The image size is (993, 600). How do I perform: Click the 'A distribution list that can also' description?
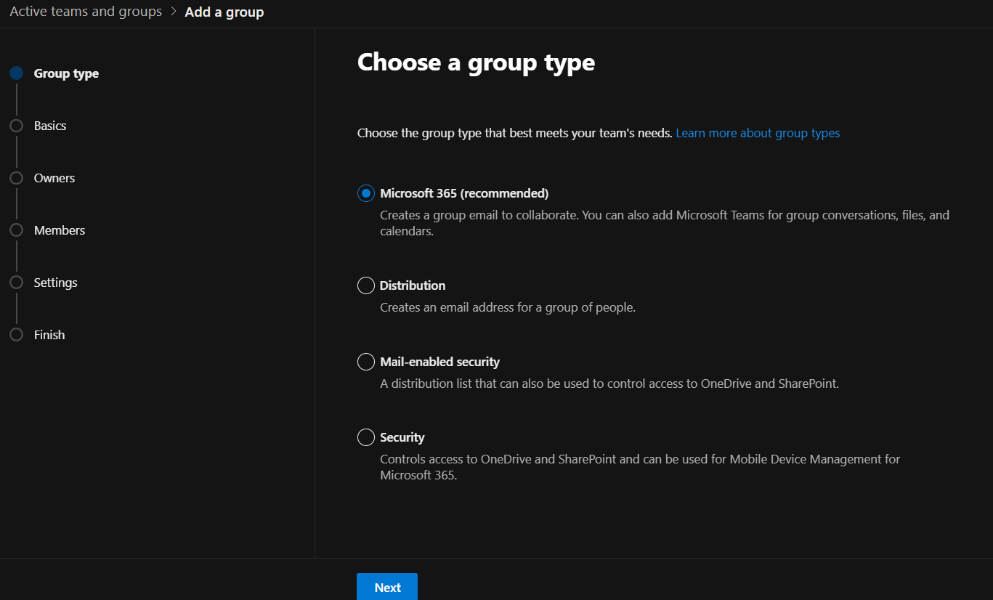pyautogui.click(x=609, y=384)
